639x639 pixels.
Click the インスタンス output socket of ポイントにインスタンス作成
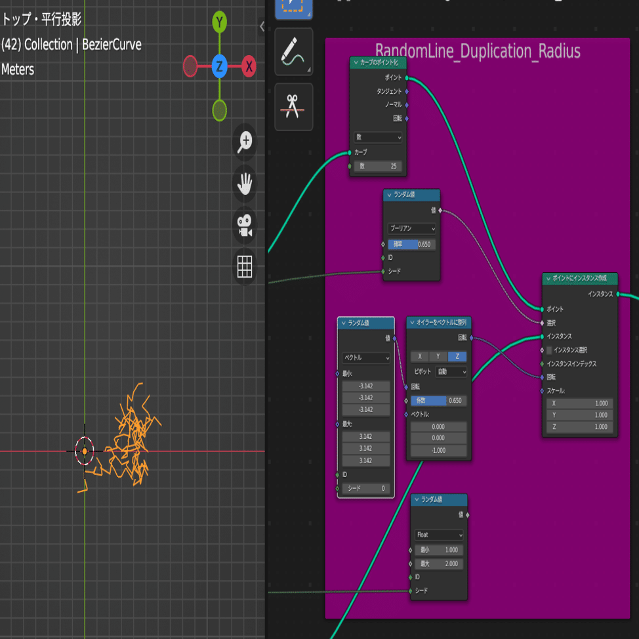618,294
